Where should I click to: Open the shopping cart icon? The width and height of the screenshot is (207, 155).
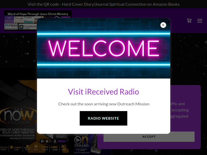[x=189, y=21]
